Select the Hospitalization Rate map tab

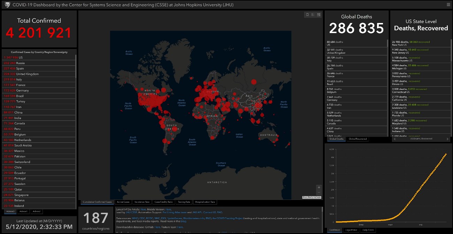[205, 202]
